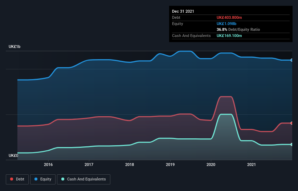Screen dimensions: 298x191
Task: Click the UK£403.800m debt value
Action: click(229, 17)
